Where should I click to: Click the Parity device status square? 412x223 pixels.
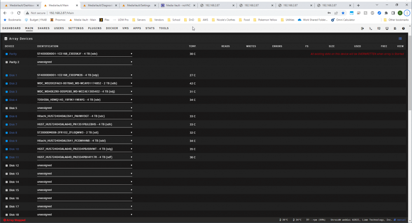pyautogui.click(x=7, y=54)
